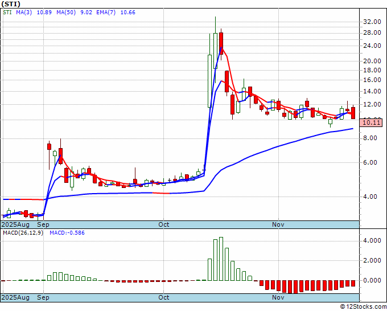Click the Sep label on MACD axis
Image resolution: width=387 pixels, height=311 pixels.
tap(43, 297)
